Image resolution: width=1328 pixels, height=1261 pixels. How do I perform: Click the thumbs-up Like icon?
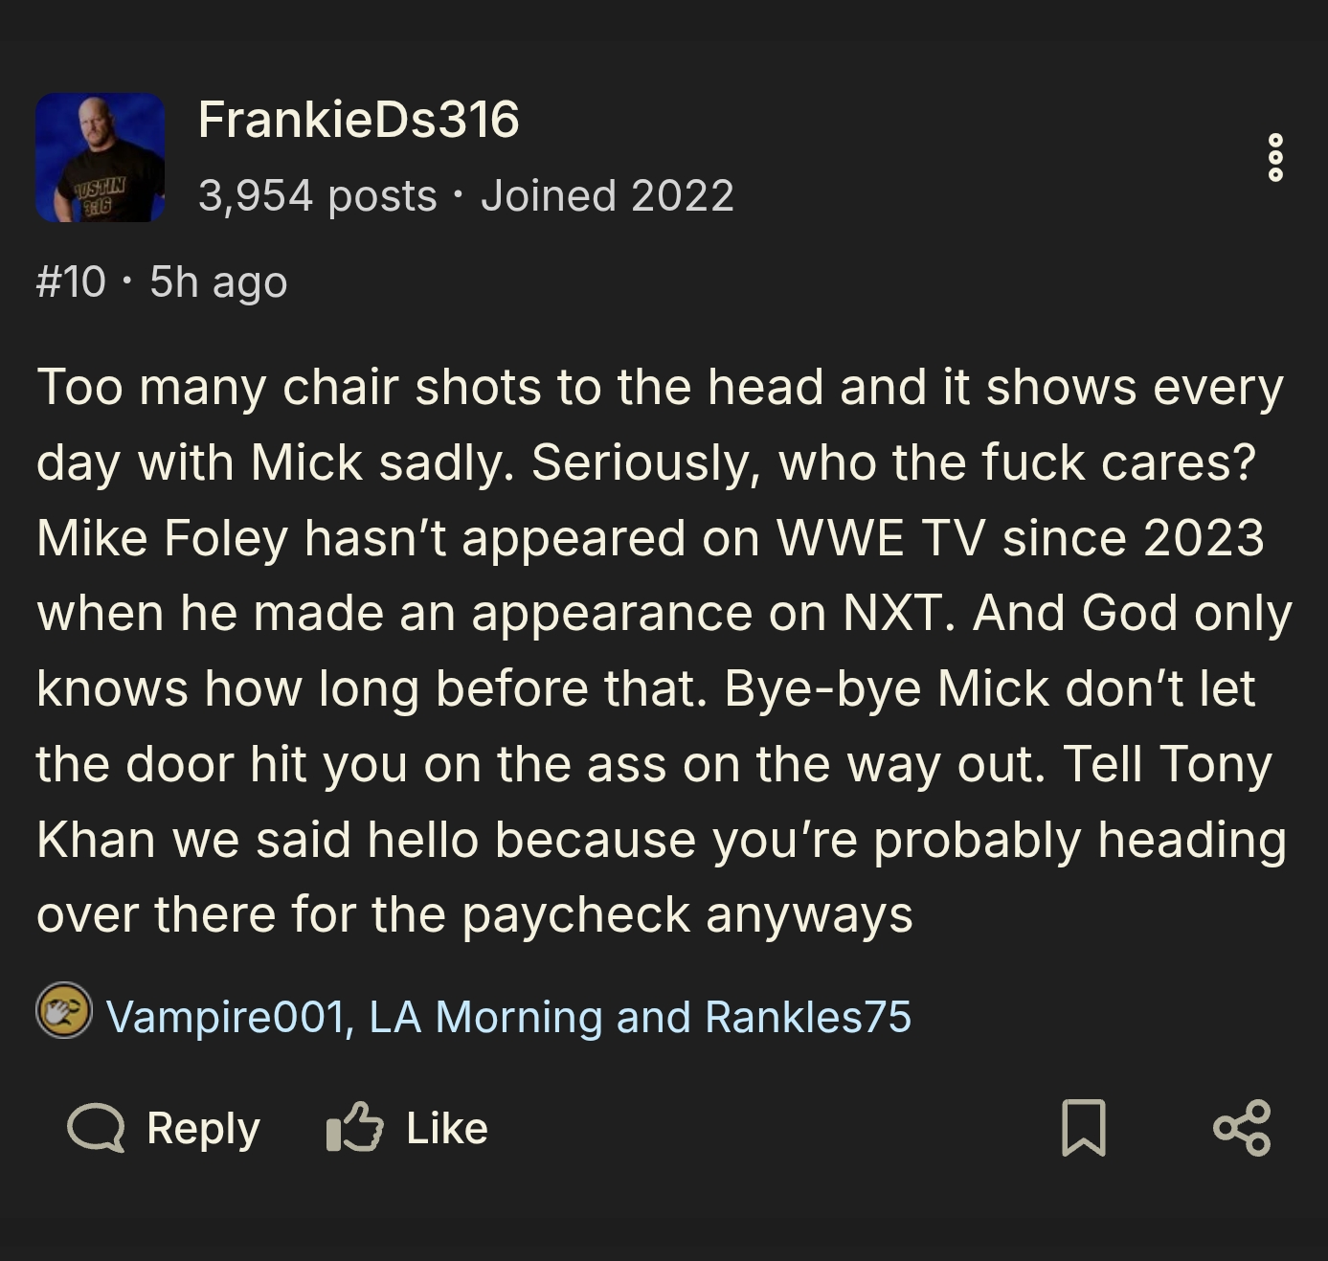(354, 1128)
